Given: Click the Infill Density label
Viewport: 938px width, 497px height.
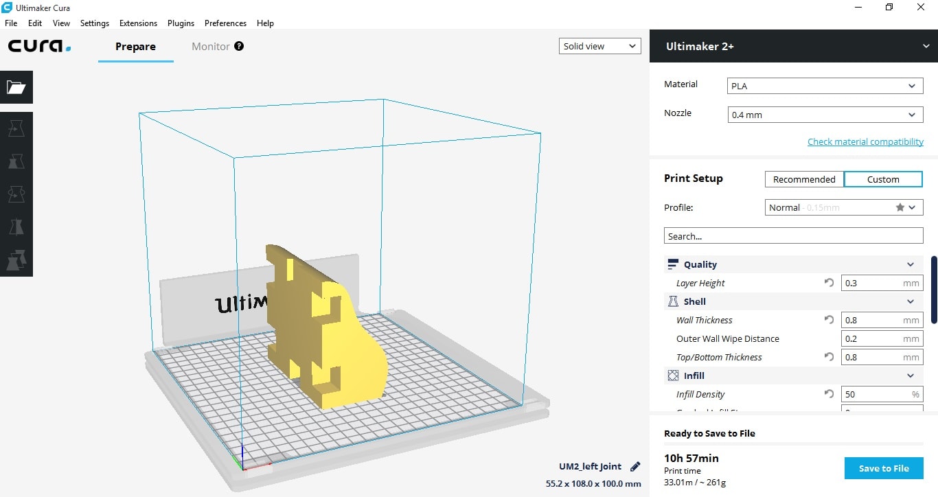Looking at the screenshot, I should point(700,394).
